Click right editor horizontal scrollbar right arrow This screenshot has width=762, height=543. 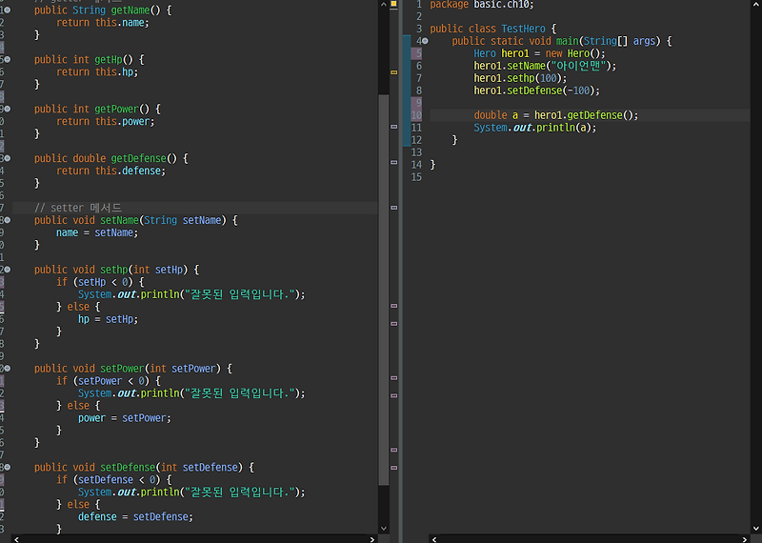point(745,539)
